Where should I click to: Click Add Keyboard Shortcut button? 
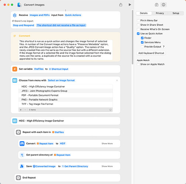(x=151, y=53)
